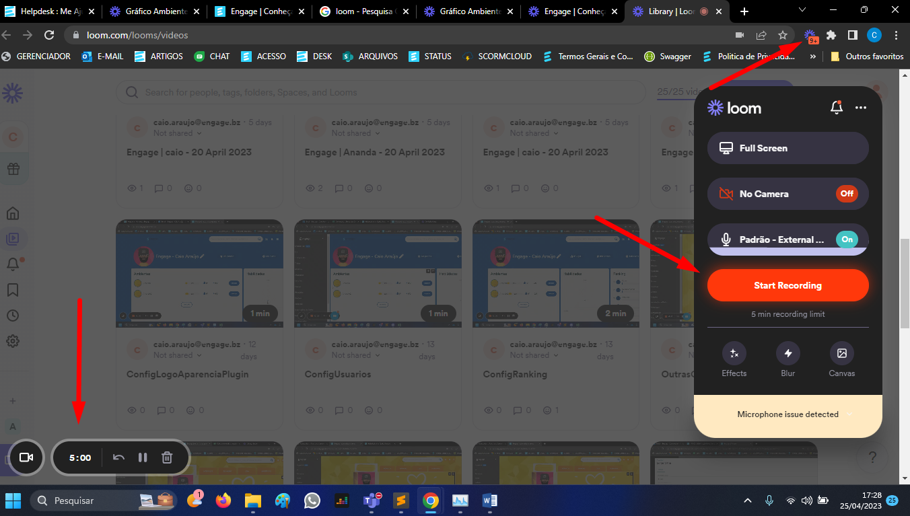Show hidden system tray icons
This screenshot has width=910, height=516.
coord(747,501)
